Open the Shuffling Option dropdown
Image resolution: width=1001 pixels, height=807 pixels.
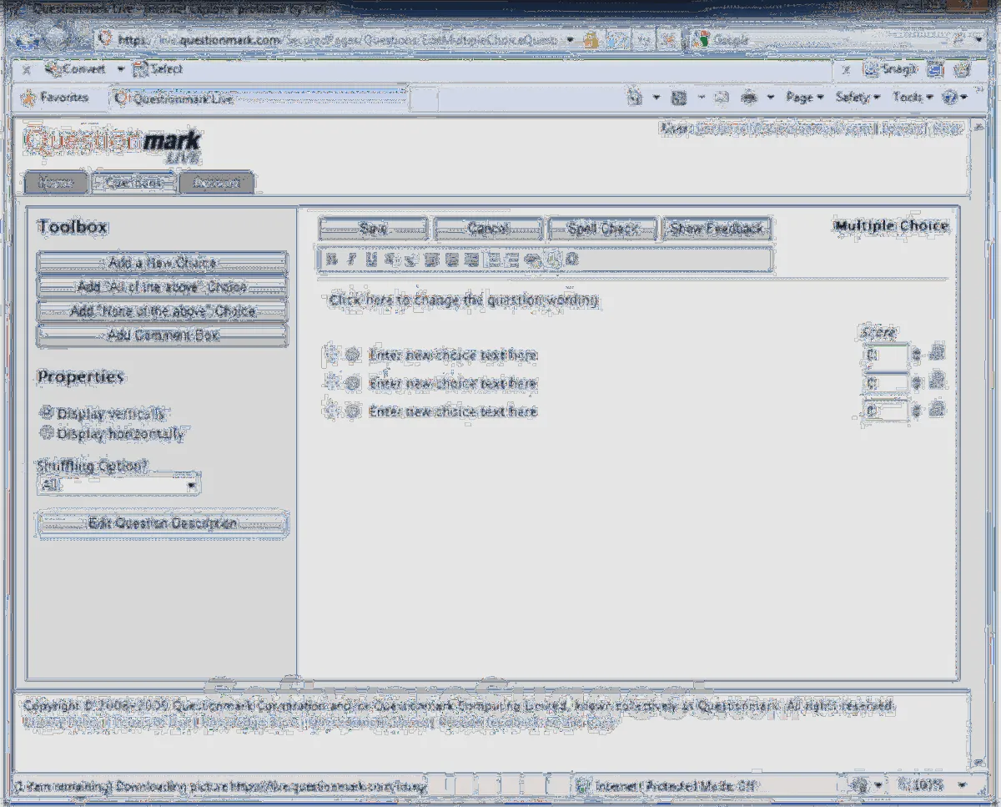pos(118,485)
